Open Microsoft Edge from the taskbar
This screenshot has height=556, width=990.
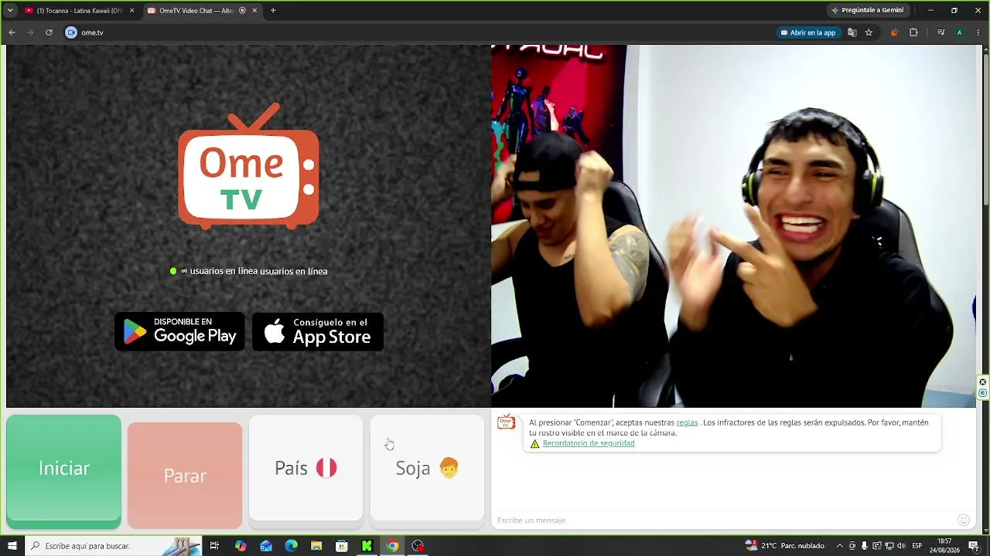tap(292, 546)
